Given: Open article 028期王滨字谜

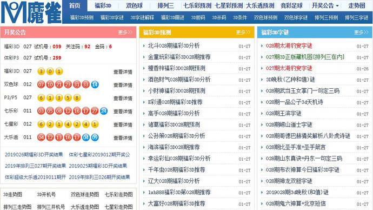Looking at the screenshot, I should tap(283, 113).
